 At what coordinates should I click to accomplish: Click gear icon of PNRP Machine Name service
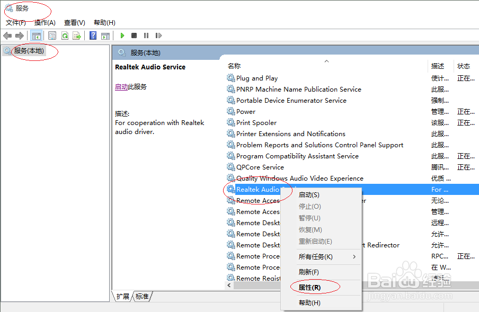coord(230,89)
